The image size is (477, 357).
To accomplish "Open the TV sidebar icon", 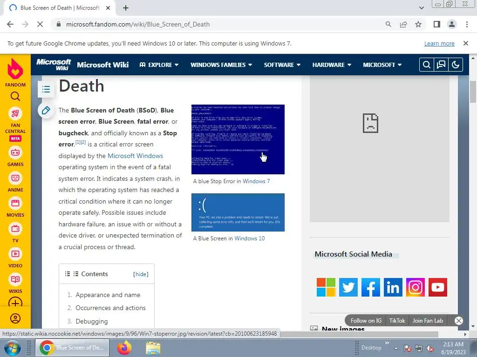I will tap(15, 229).
